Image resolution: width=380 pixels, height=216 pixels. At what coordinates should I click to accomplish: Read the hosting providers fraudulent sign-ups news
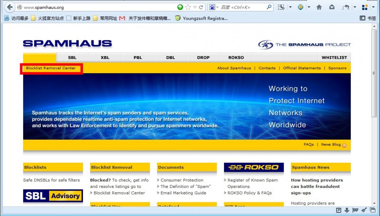[x=317, y=186]
